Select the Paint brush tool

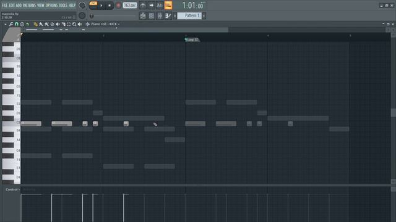coord(41,24)
